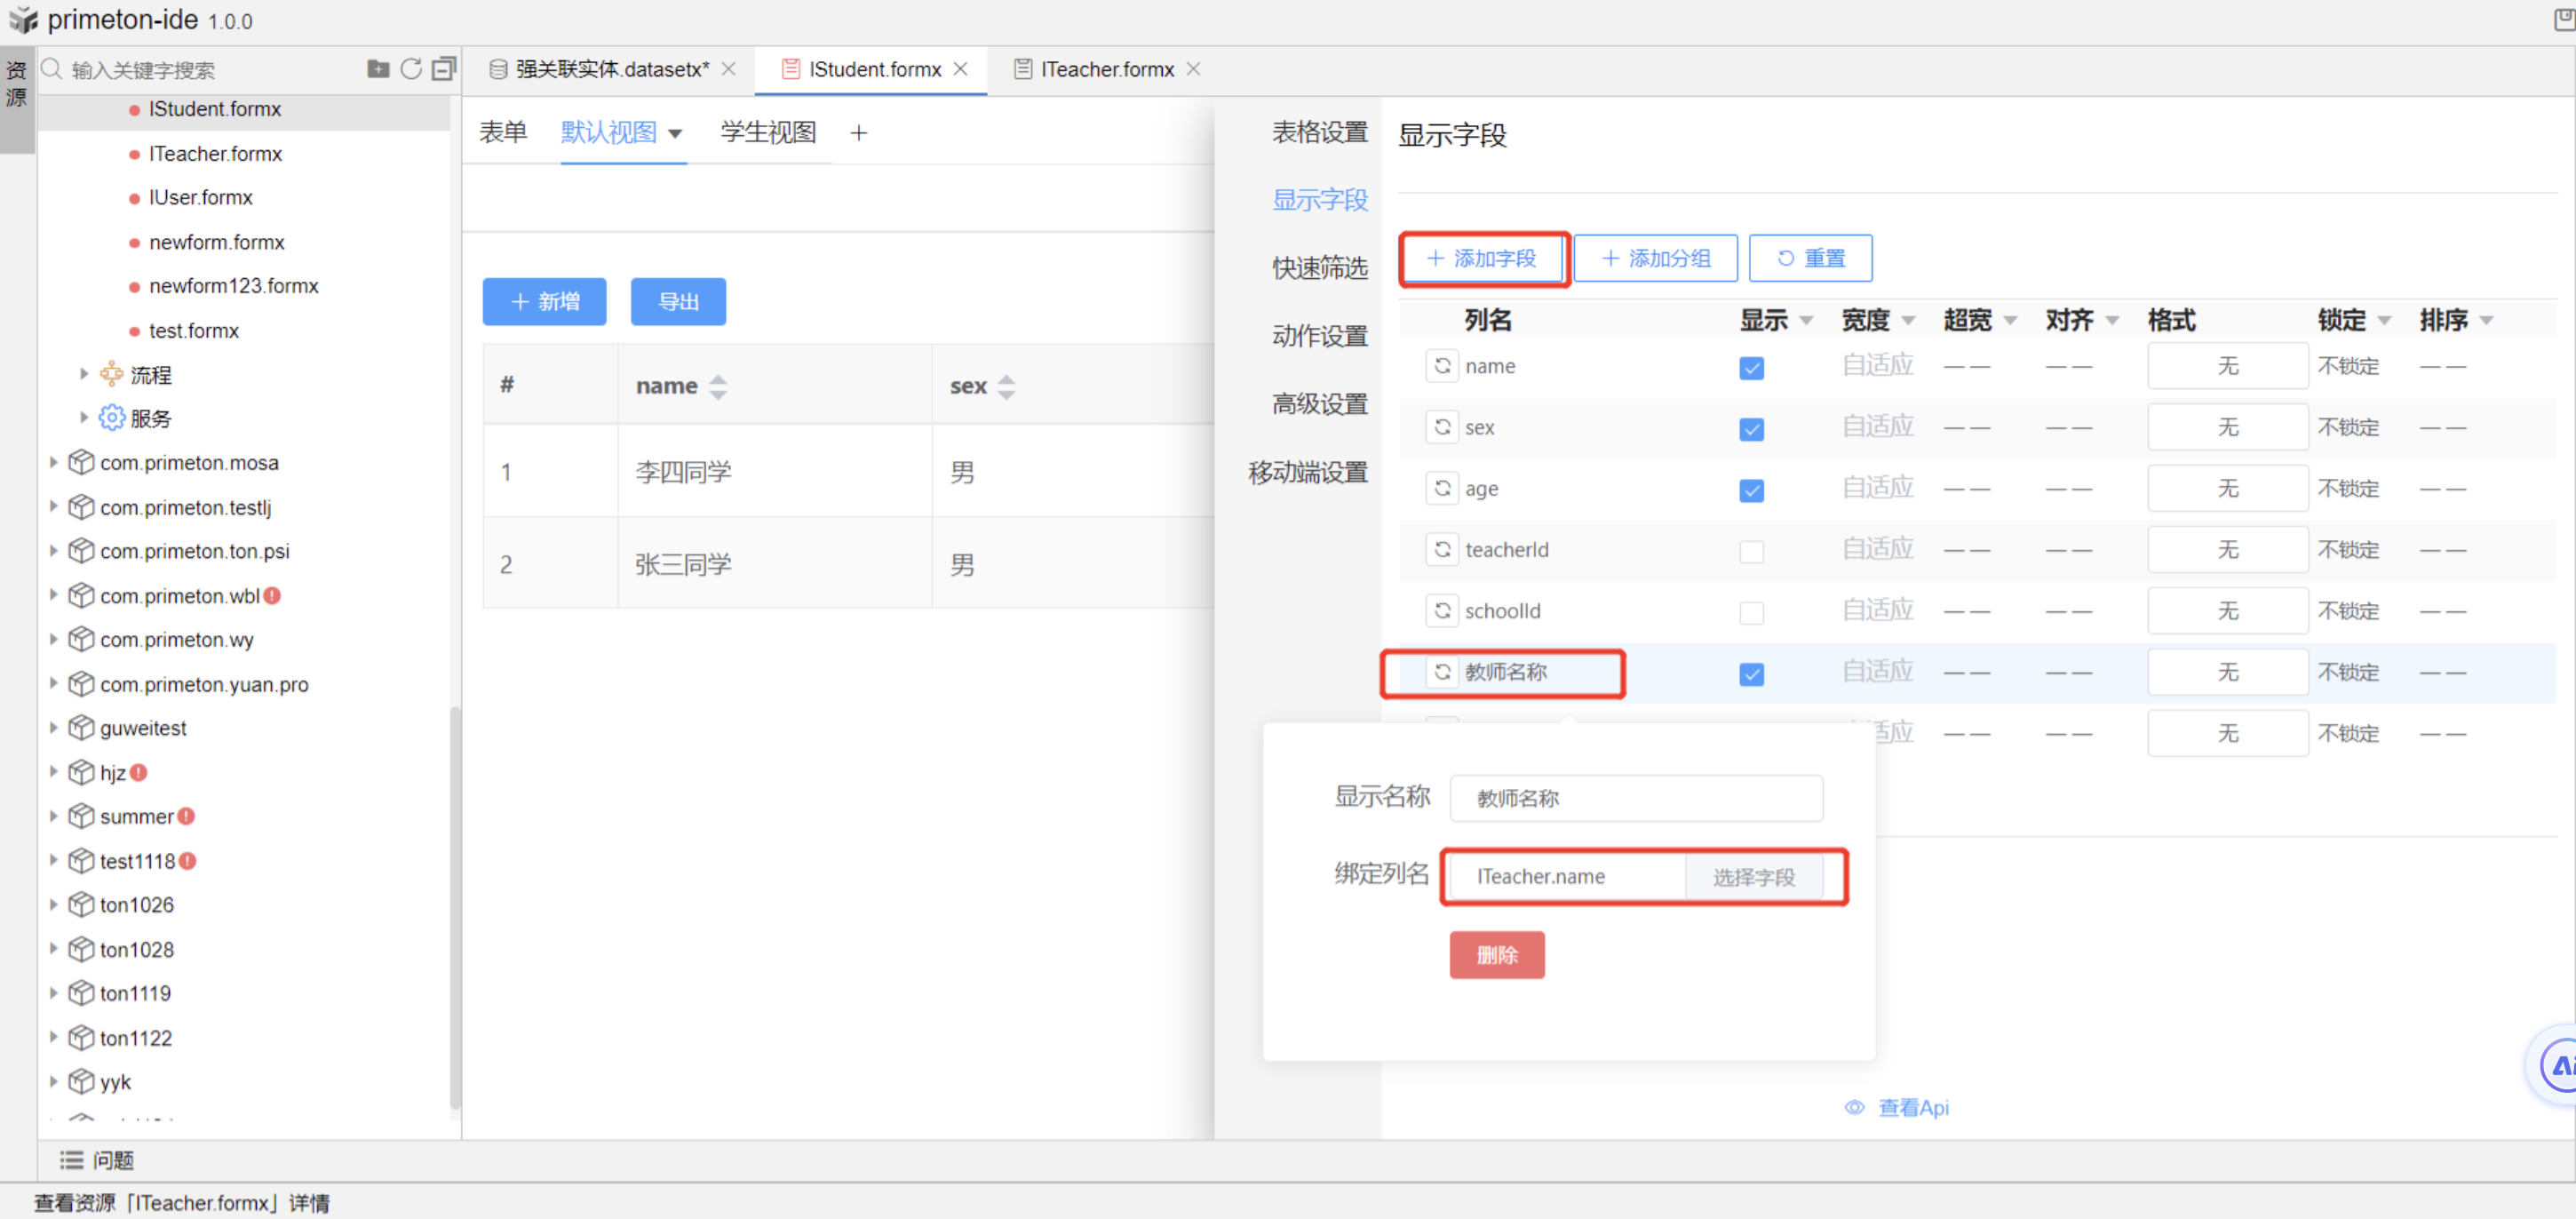This screenshot has width=2576, height=1219.
Task: Click the refresh icon next to name field
Action: 1442,366
